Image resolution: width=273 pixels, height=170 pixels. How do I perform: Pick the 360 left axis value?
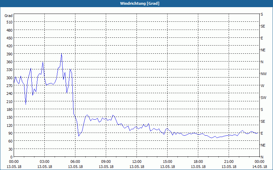(10, 62)
